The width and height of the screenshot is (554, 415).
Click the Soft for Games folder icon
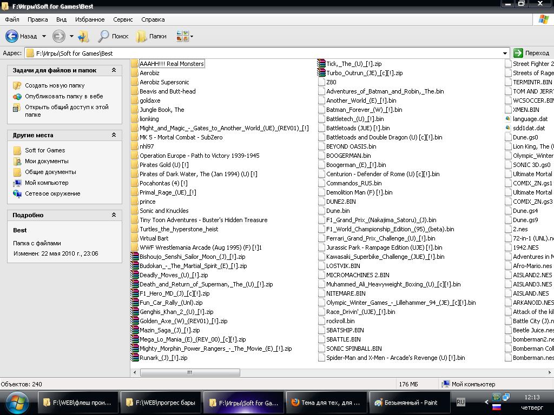coord(17,150)
